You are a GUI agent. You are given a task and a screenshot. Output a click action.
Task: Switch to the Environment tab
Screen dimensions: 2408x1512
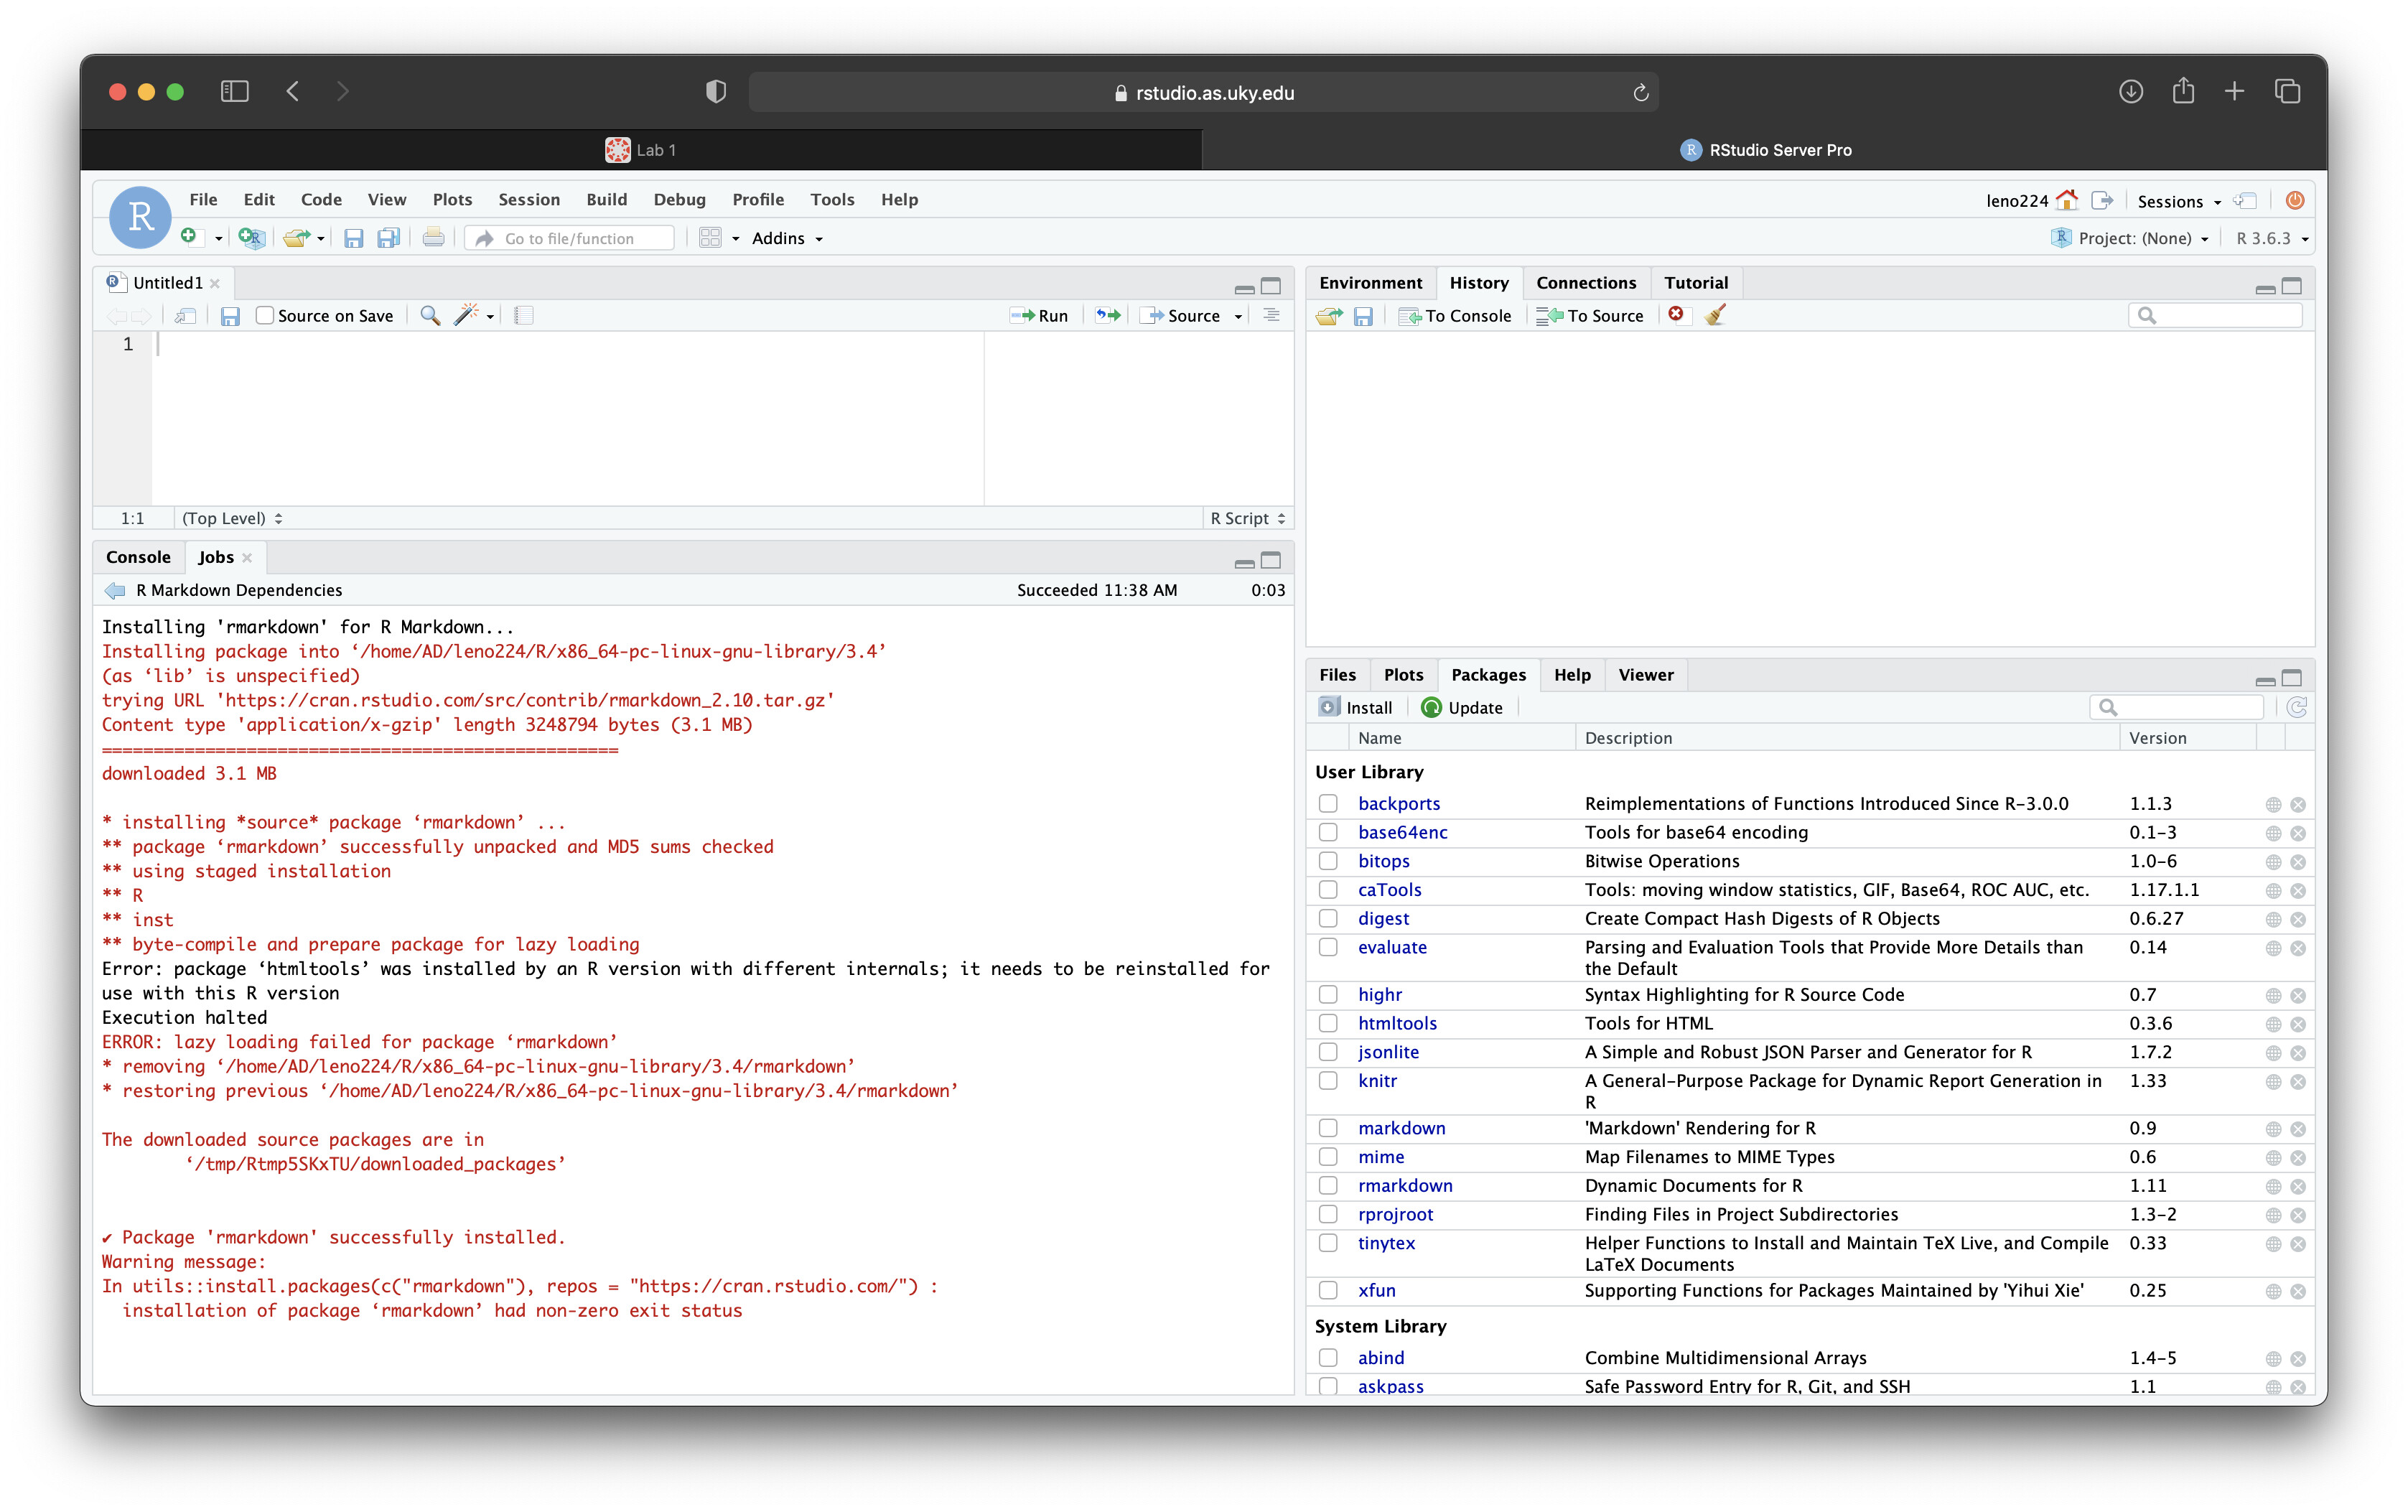pyautogui.click(x=1369, y=283)
